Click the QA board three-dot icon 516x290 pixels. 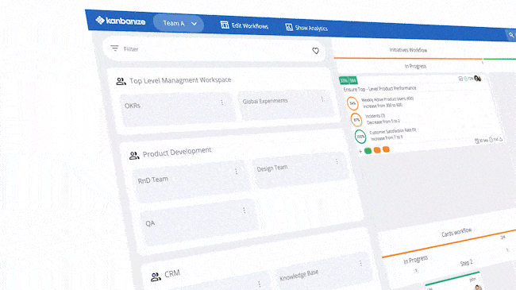[x=244, y=211]
